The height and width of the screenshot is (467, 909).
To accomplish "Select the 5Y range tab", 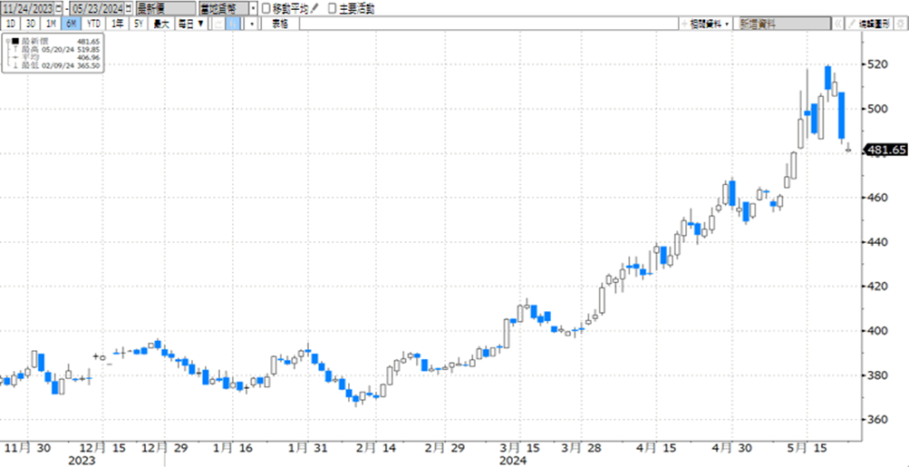I will click(139, 24).
